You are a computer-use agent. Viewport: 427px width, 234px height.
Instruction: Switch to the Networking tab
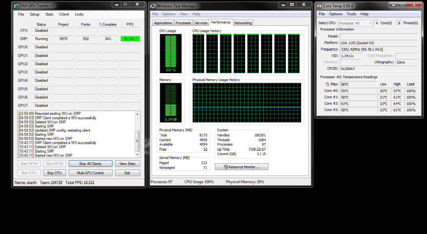(243, 23)
